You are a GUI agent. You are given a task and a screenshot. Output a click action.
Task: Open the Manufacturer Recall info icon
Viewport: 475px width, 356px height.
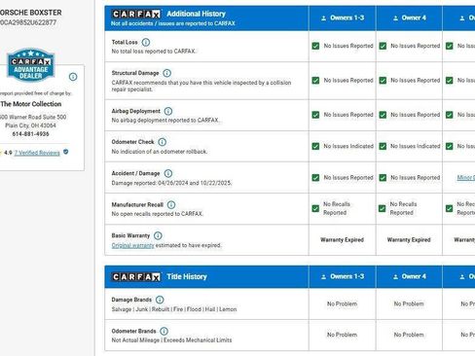tap(171, 205)
